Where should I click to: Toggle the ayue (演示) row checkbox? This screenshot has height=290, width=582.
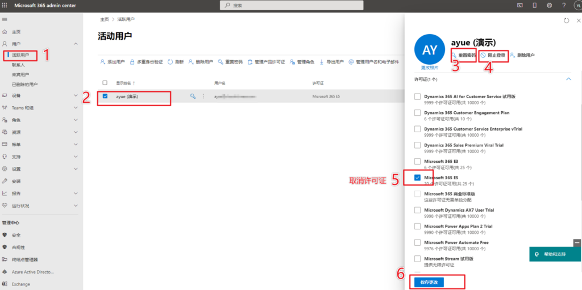tap(105, 96)
